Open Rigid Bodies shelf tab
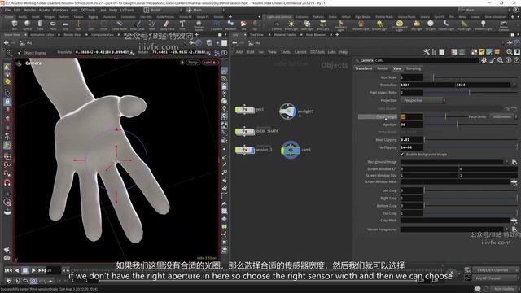Screen dimensions: 521x293 (x=362, y=16)
